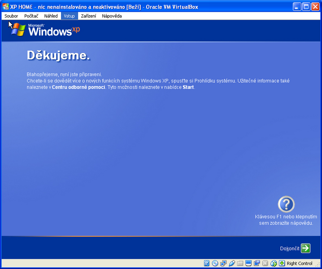322x269 pixels.
Task: Click the Windows XP logo
Action: click(x=46, y=30)
